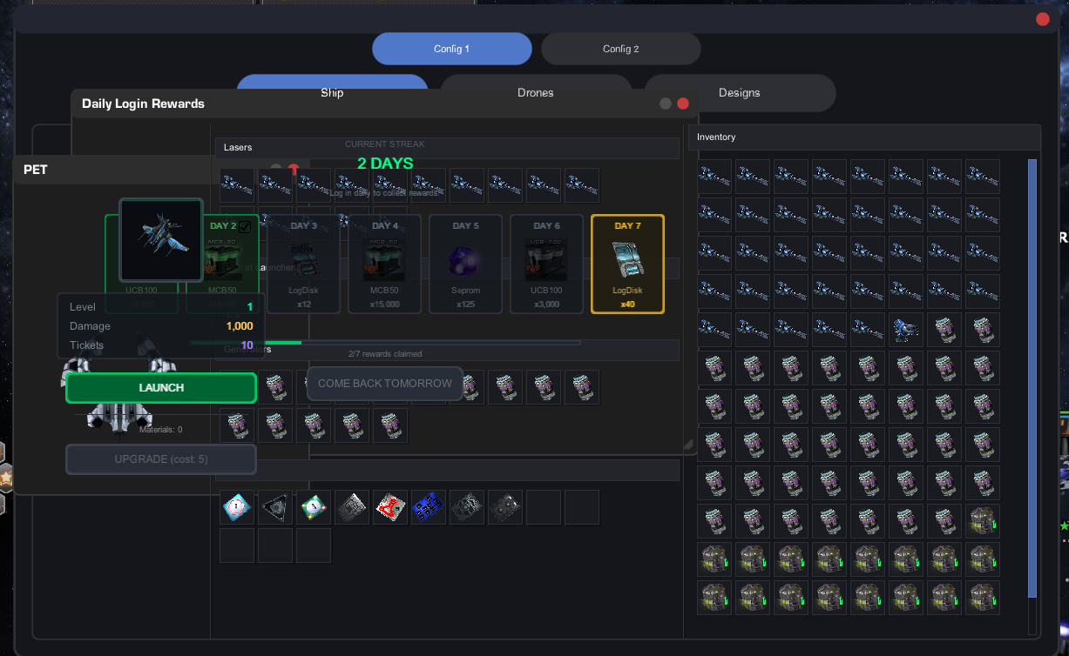Select the dark triangular extra module
The width and height of the screenshot is (1069, 656).
[275, 507]
